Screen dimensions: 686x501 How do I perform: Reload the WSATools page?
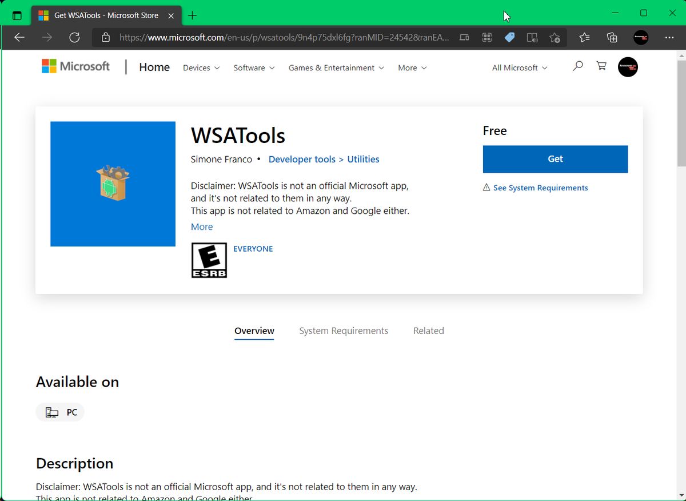pos(74,37)
